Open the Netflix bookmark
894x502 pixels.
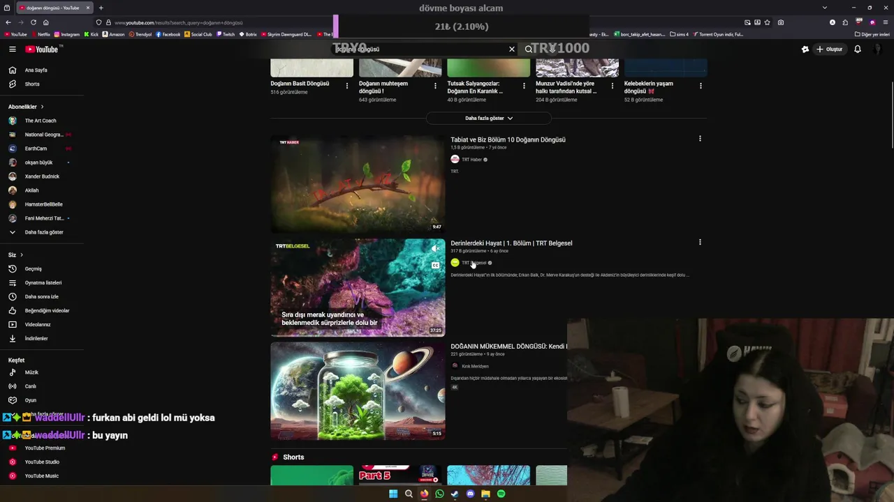[x=40, y=34]
